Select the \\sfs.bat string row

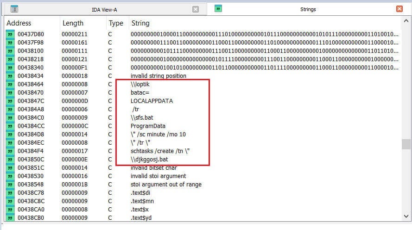tap(142, 118)
